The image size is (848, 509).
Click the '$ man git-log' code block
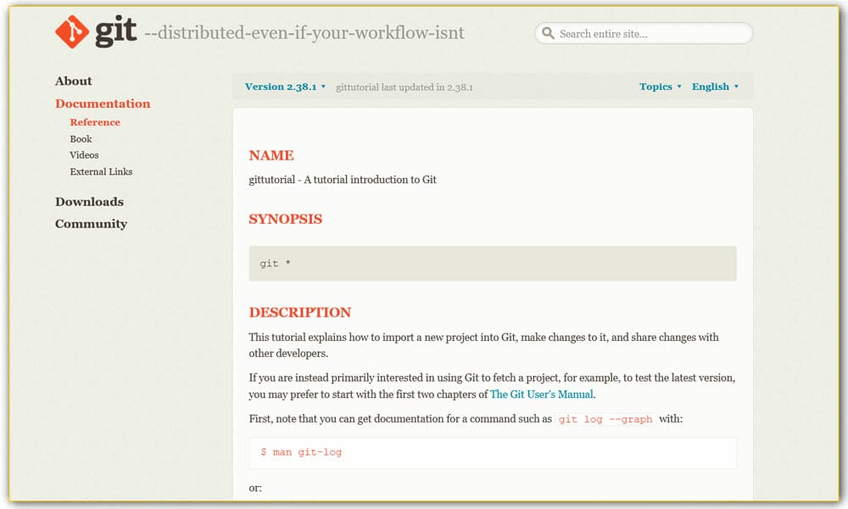[492, 452]
